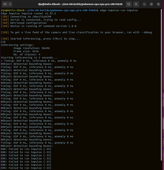164x170 pixels.
Task: Expand the new tab dropdown arrow
Action: point(10,4)
